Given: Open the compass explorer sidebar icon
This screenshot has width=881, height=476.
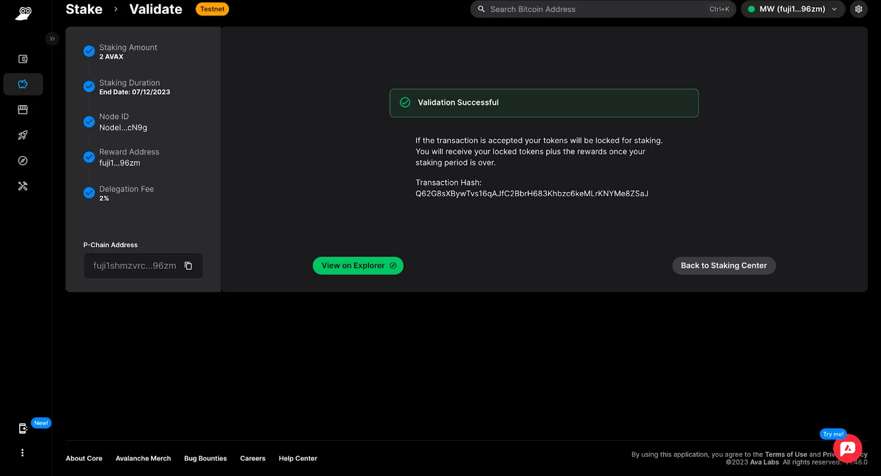Looking at the screenshot, I should 23,160.
